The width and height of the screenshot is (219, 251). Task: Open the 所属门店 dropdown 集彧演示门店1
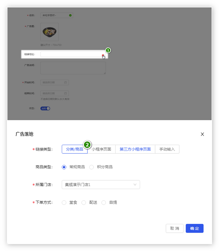[101, 185]
